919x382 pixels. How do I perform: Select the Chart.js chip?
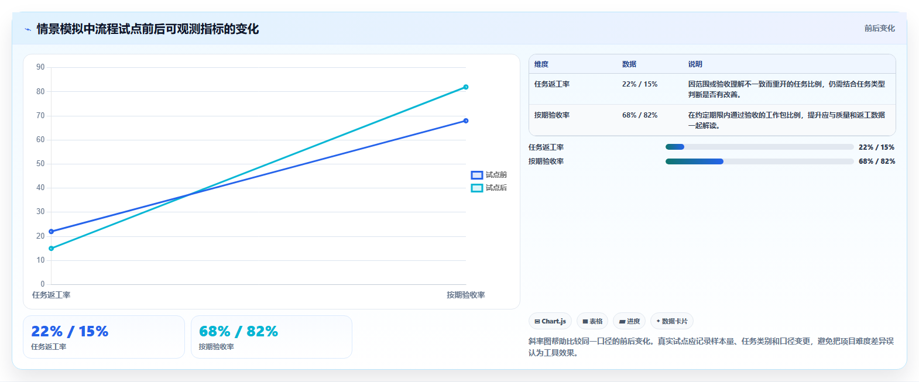point(550,321)
